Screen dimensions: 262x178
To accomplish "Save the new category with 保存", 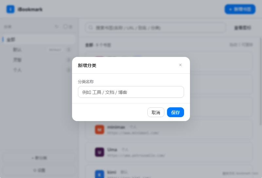I will pyautogui.click(x=176, y=112).
